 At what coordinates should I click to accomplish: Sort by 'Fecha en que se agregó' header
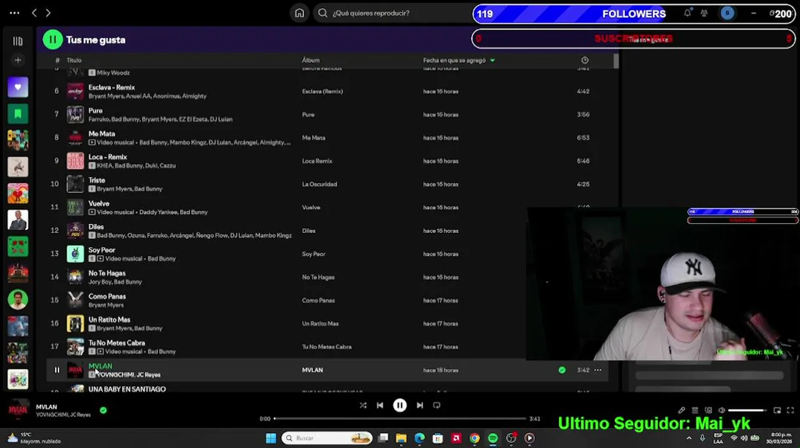tap(454, 60)
